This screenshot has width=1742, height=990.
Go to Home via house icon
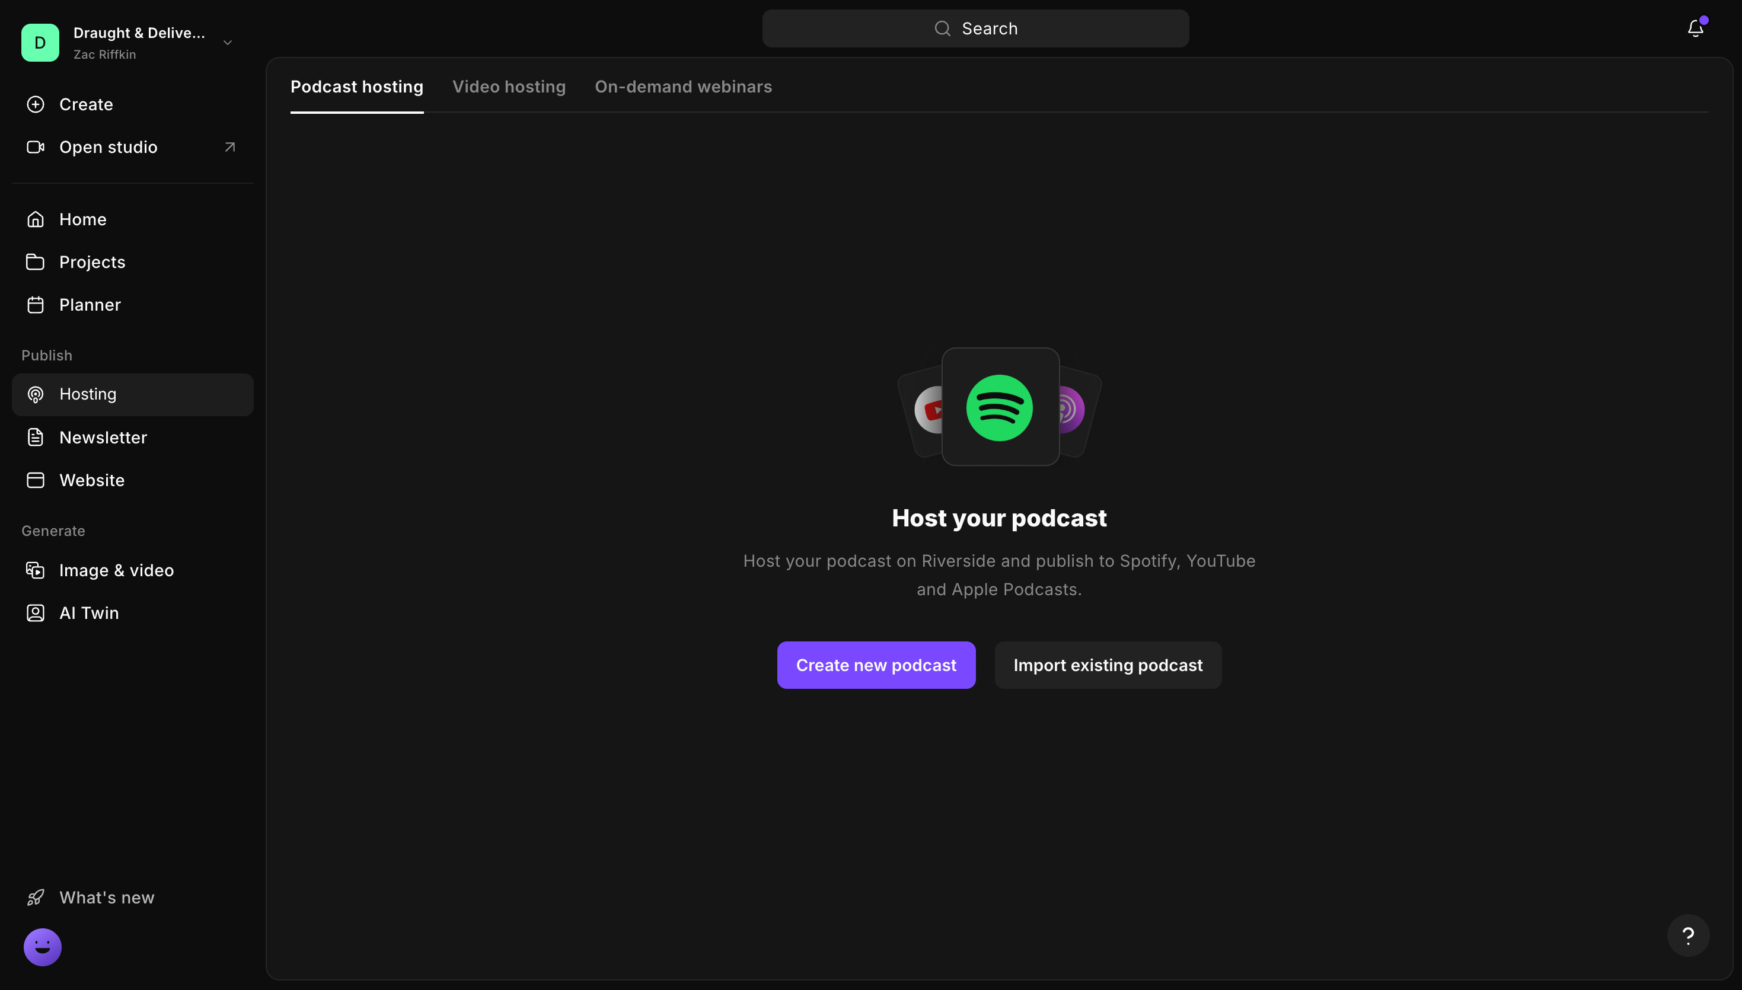[36, 219]
